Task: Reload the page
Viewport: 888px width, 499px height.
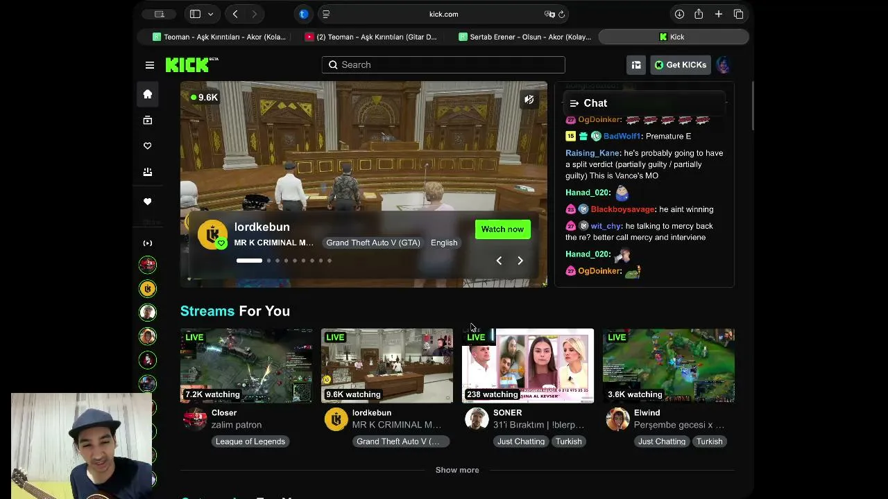Action: (x=562, y=14)
